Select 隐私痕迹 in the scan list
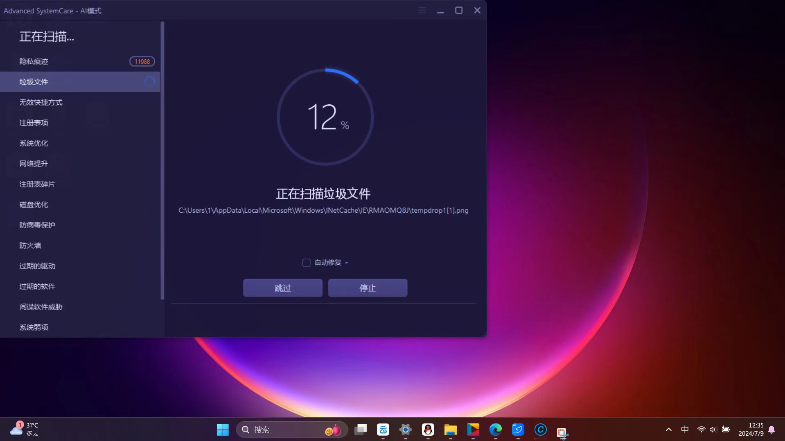The image size is (785, 441). click(x=34, y=61)
